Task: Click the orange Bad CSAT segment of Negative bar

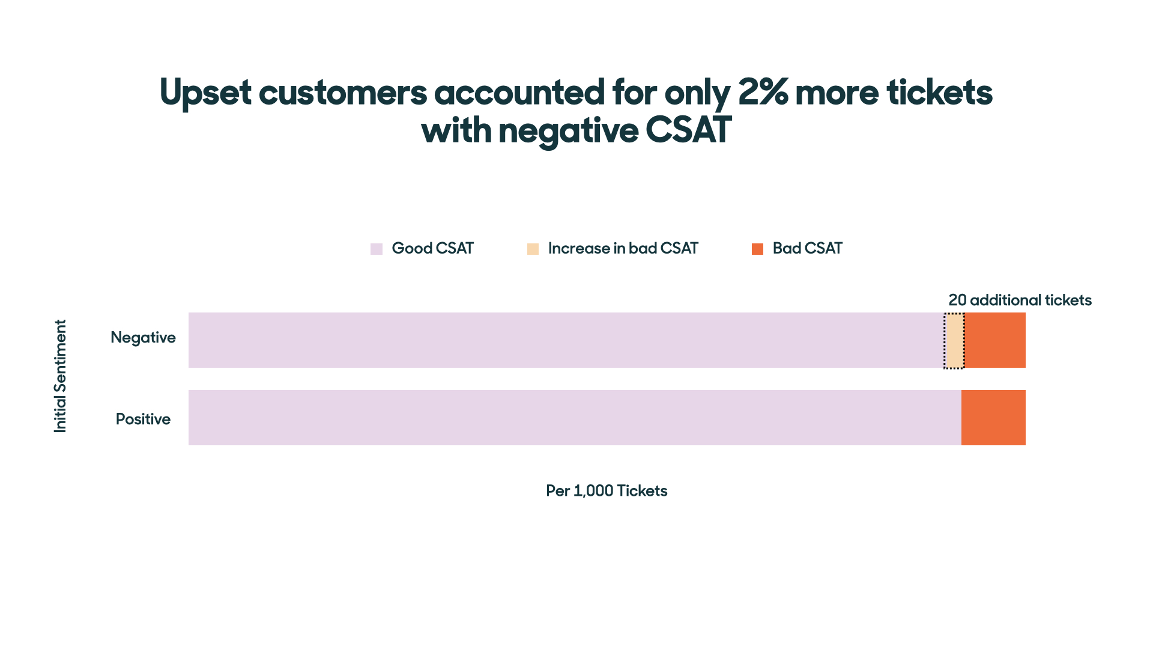Action: pos(995,340)
